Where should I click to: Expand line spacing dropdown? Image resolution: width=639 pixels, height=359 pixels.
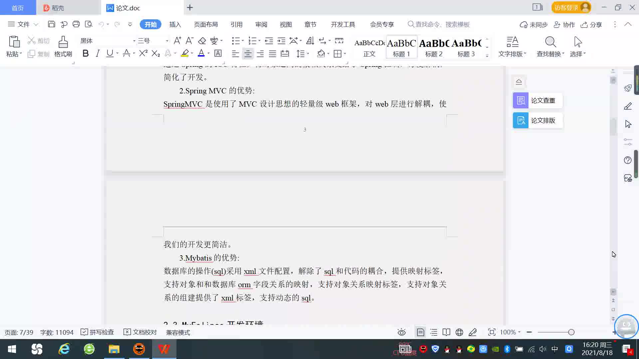tap(308, 54)
